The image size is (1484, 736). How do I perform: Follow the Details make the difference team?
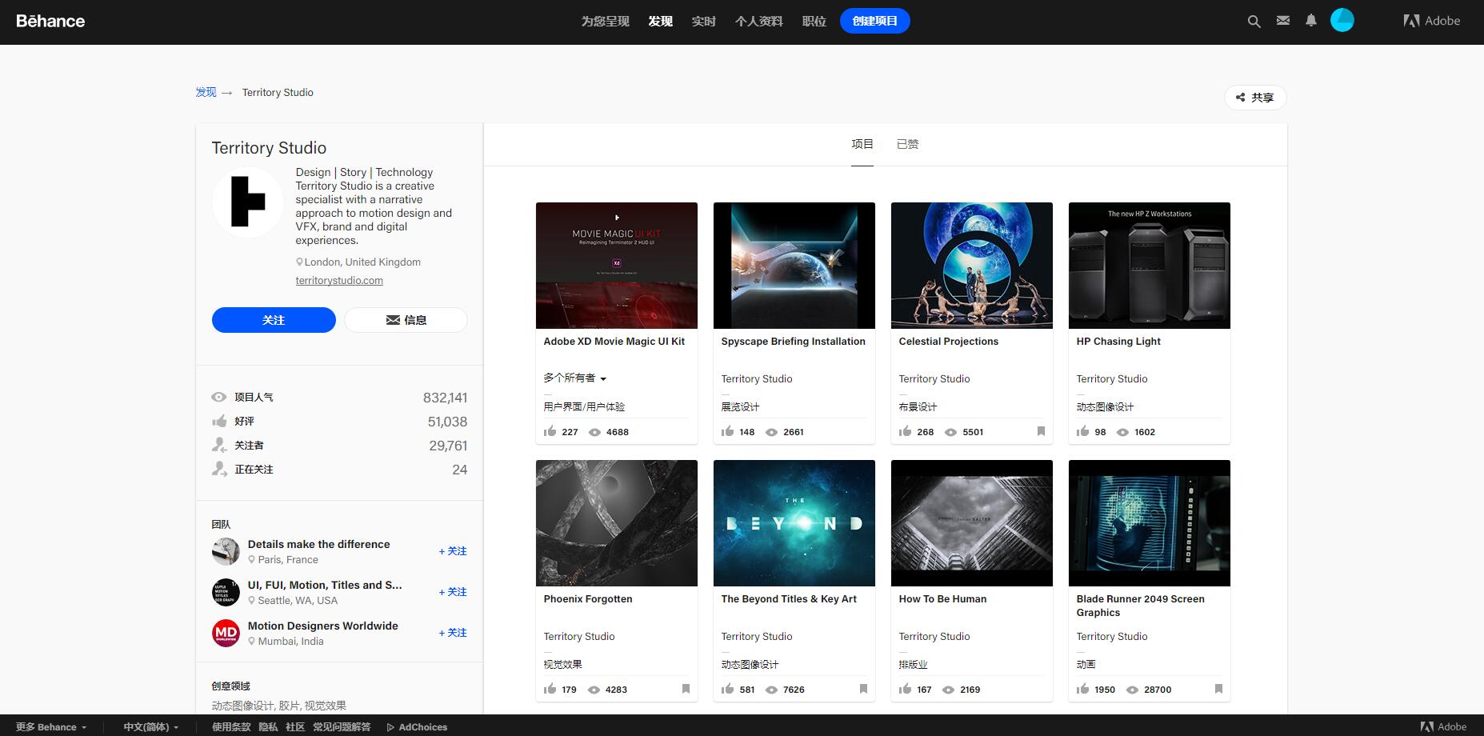pos(453,551)
